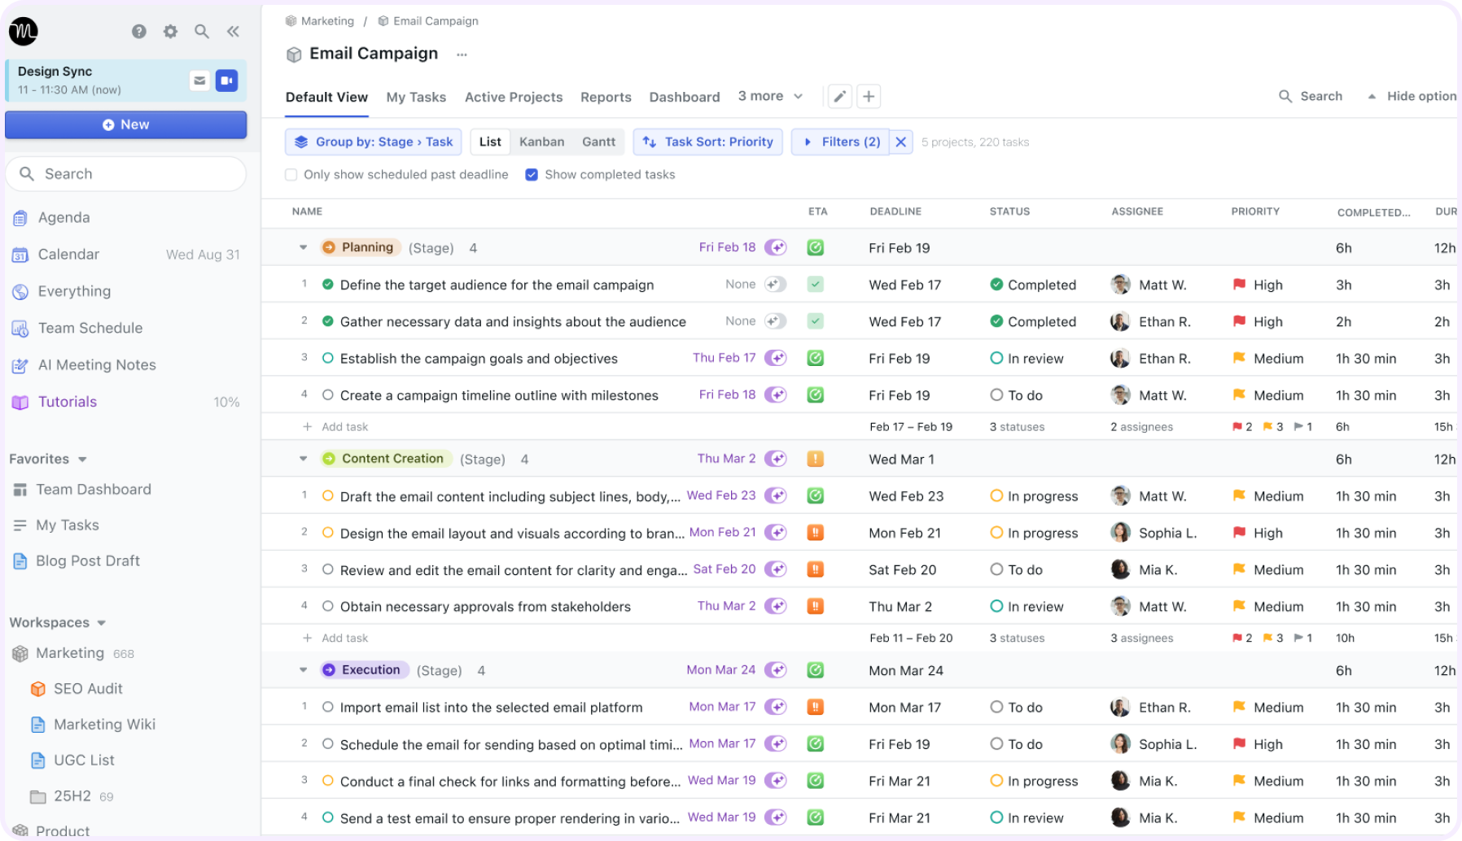Viewport: 1462px width, 841px height.
Task: Uncheck Show completed tasks
Action: [x=532, y=175]
